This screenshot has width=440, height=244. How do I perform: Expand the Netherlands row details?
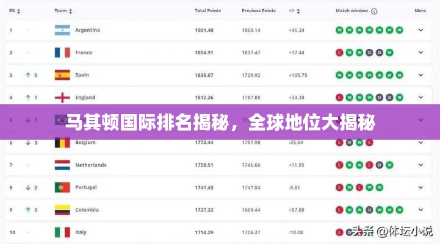tap(420, 165)
